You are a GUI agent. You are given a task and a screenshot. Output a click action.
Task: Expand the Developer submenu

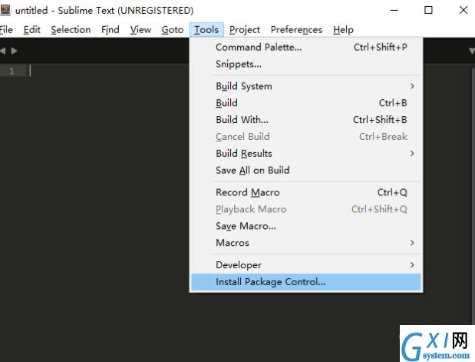pos(306,265)
